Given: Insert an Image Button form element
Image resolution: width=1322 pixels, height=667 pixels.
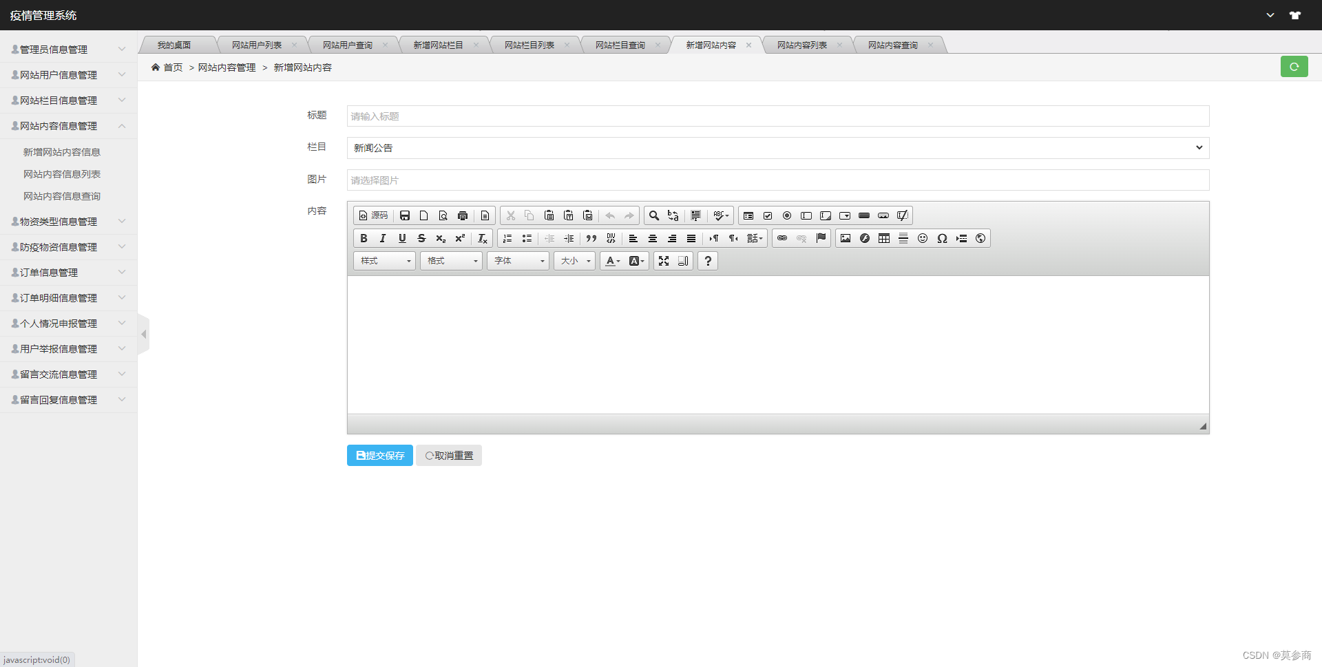Looking at the screenshot, I should pyautogui.click(x=883, y=215).
